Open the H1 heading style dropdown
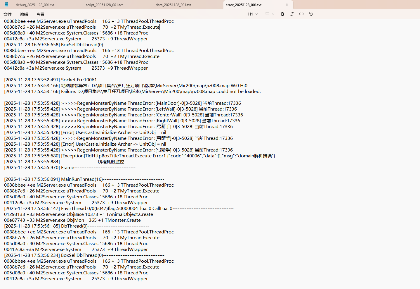 [253, 14]
